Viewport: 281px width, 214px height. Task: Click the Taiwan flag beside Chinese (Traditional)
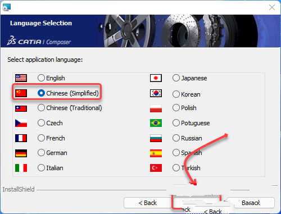pyautogui.click(x=21, y=108)
